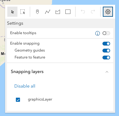Collapse the Snapping layers section chevron
Viewport: 119px width, 116px height.
(x=107, y=72)
